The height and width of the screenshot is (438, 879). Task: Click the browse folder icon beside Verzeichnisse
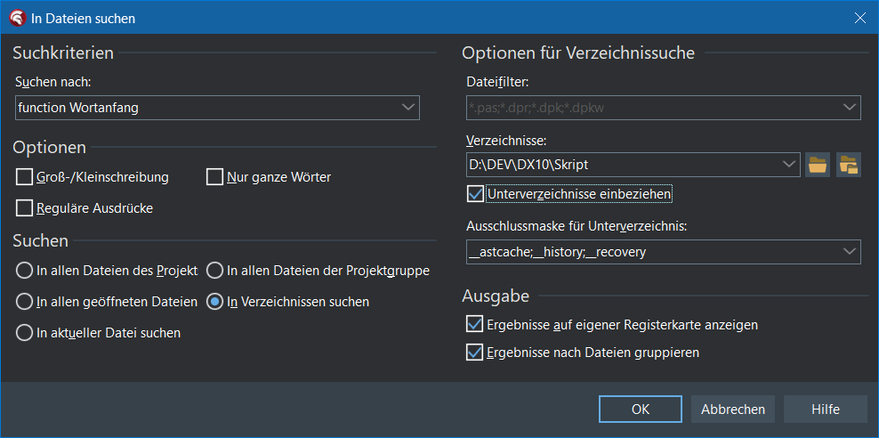tap(818, 165)
